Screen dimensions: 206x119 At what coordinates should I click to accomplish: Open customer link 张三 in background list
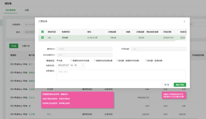[x=30, y=64]
